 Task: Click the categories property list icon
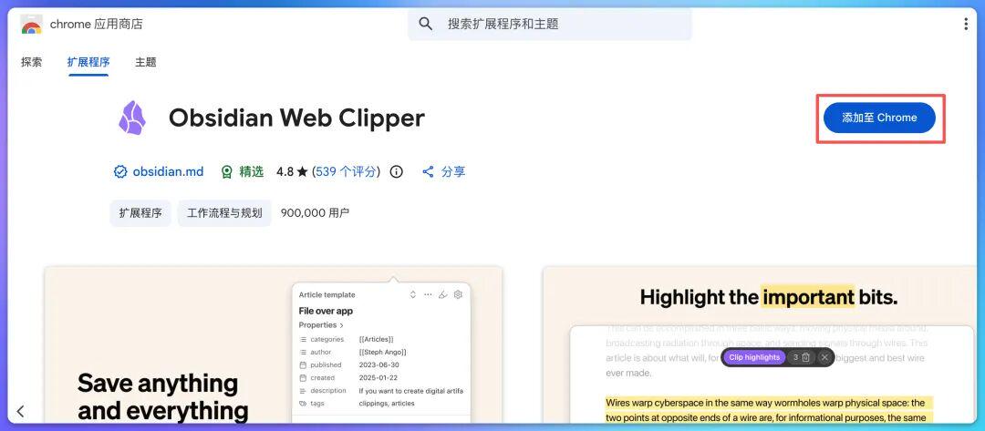(x=303, y=339)
